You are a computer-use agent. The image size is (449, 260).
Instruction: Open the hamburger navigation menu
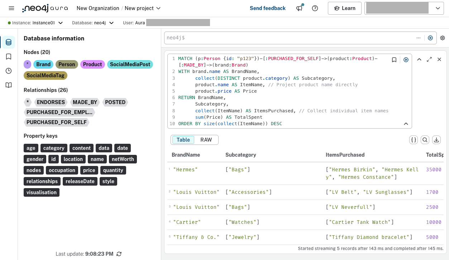click(x=11, y=8)
